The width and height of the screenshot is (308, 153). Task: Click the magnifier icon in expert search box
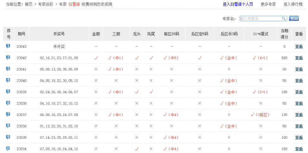coord(284,19)
